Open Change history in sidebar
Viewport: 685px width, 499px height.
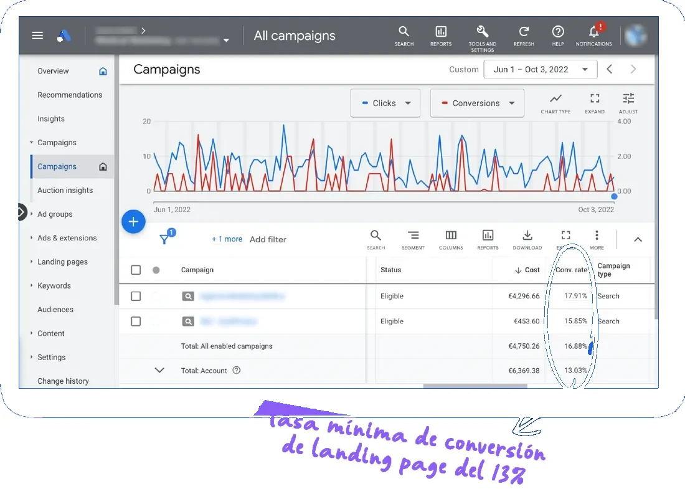click(63, 381)
